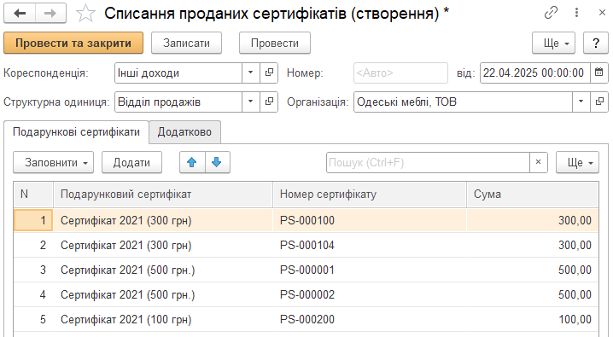Sort by the N column header

33,194
